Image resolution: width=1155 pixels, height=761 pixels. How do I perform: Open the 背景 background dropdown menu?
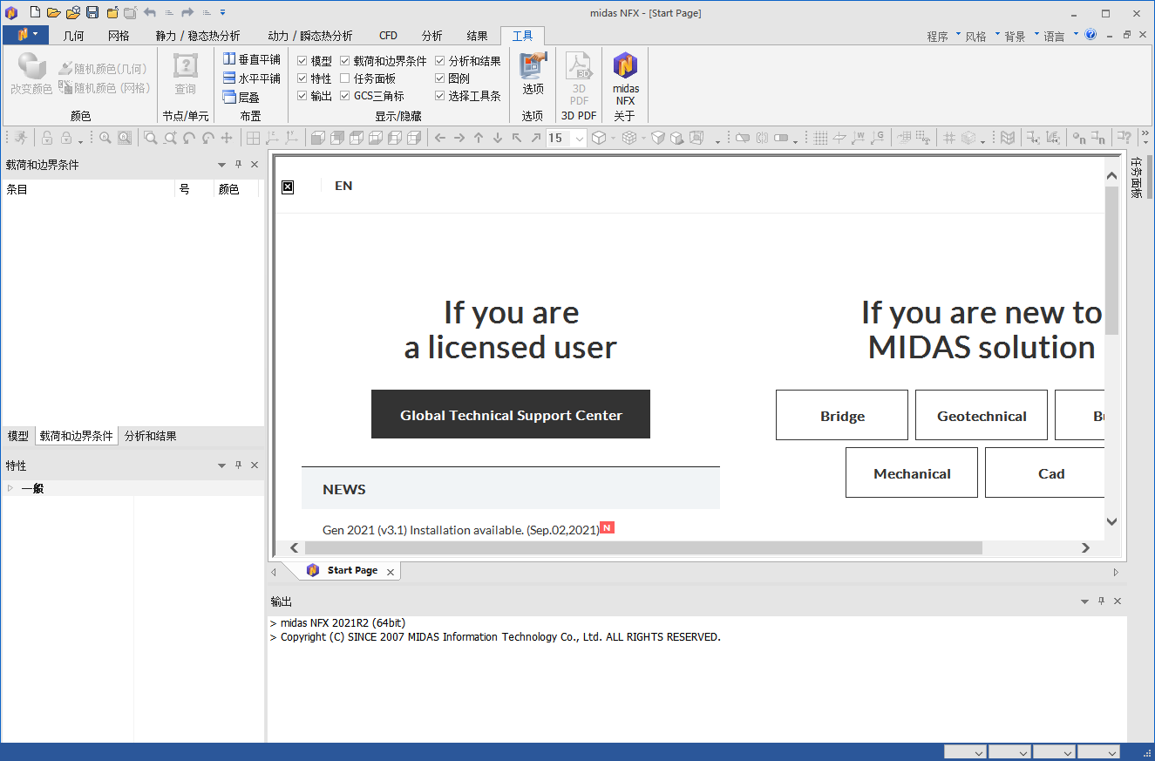coord(1021,36)
